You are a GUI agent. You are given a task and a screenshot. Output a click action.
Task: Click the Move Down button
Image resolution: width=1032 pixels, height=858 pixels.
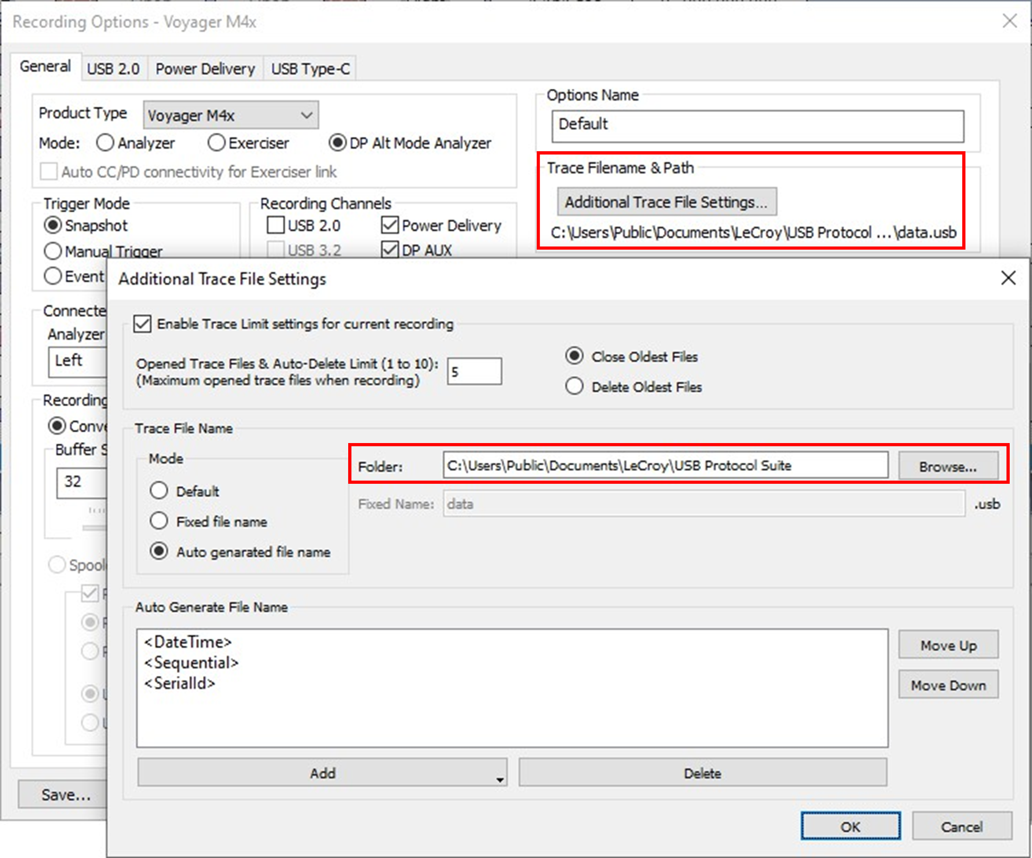click(x=948, y=684)
